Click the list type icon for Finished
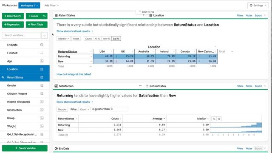272x153 pixels. coord(42,53)
